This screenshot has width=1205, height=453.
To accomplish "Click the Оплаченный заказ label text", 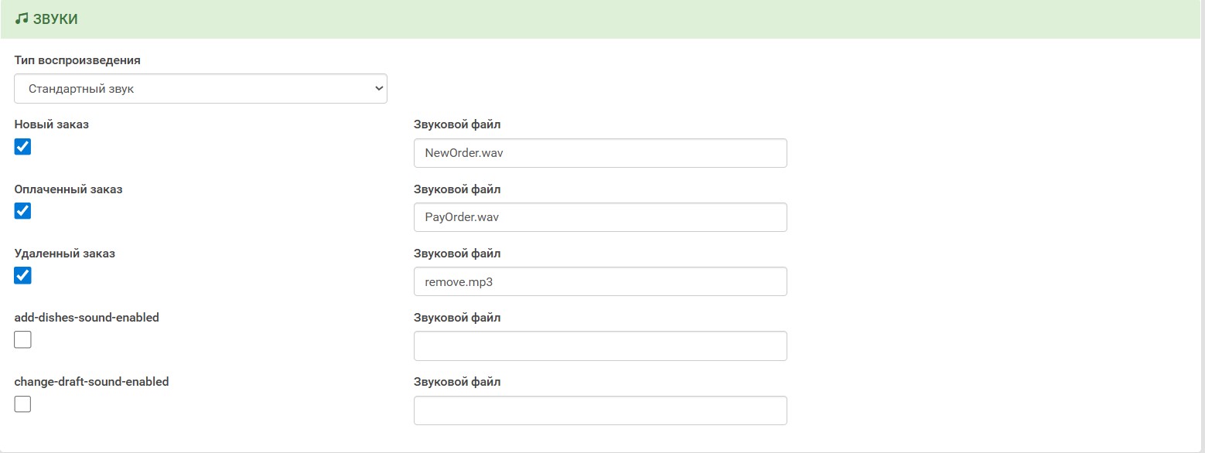I will tap(68, 189).
